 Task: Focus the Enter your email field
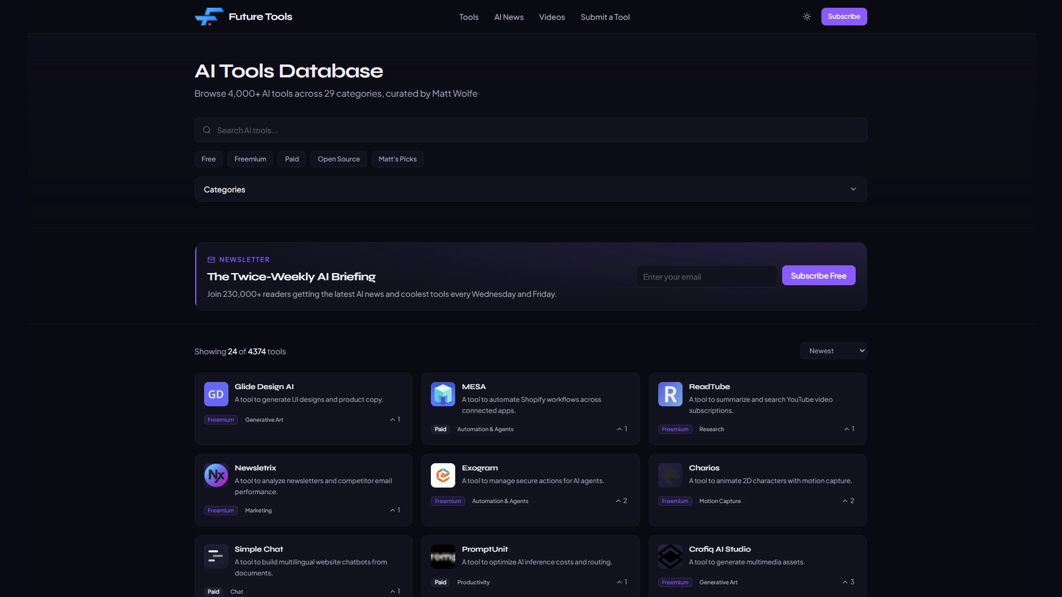[706, 276]
